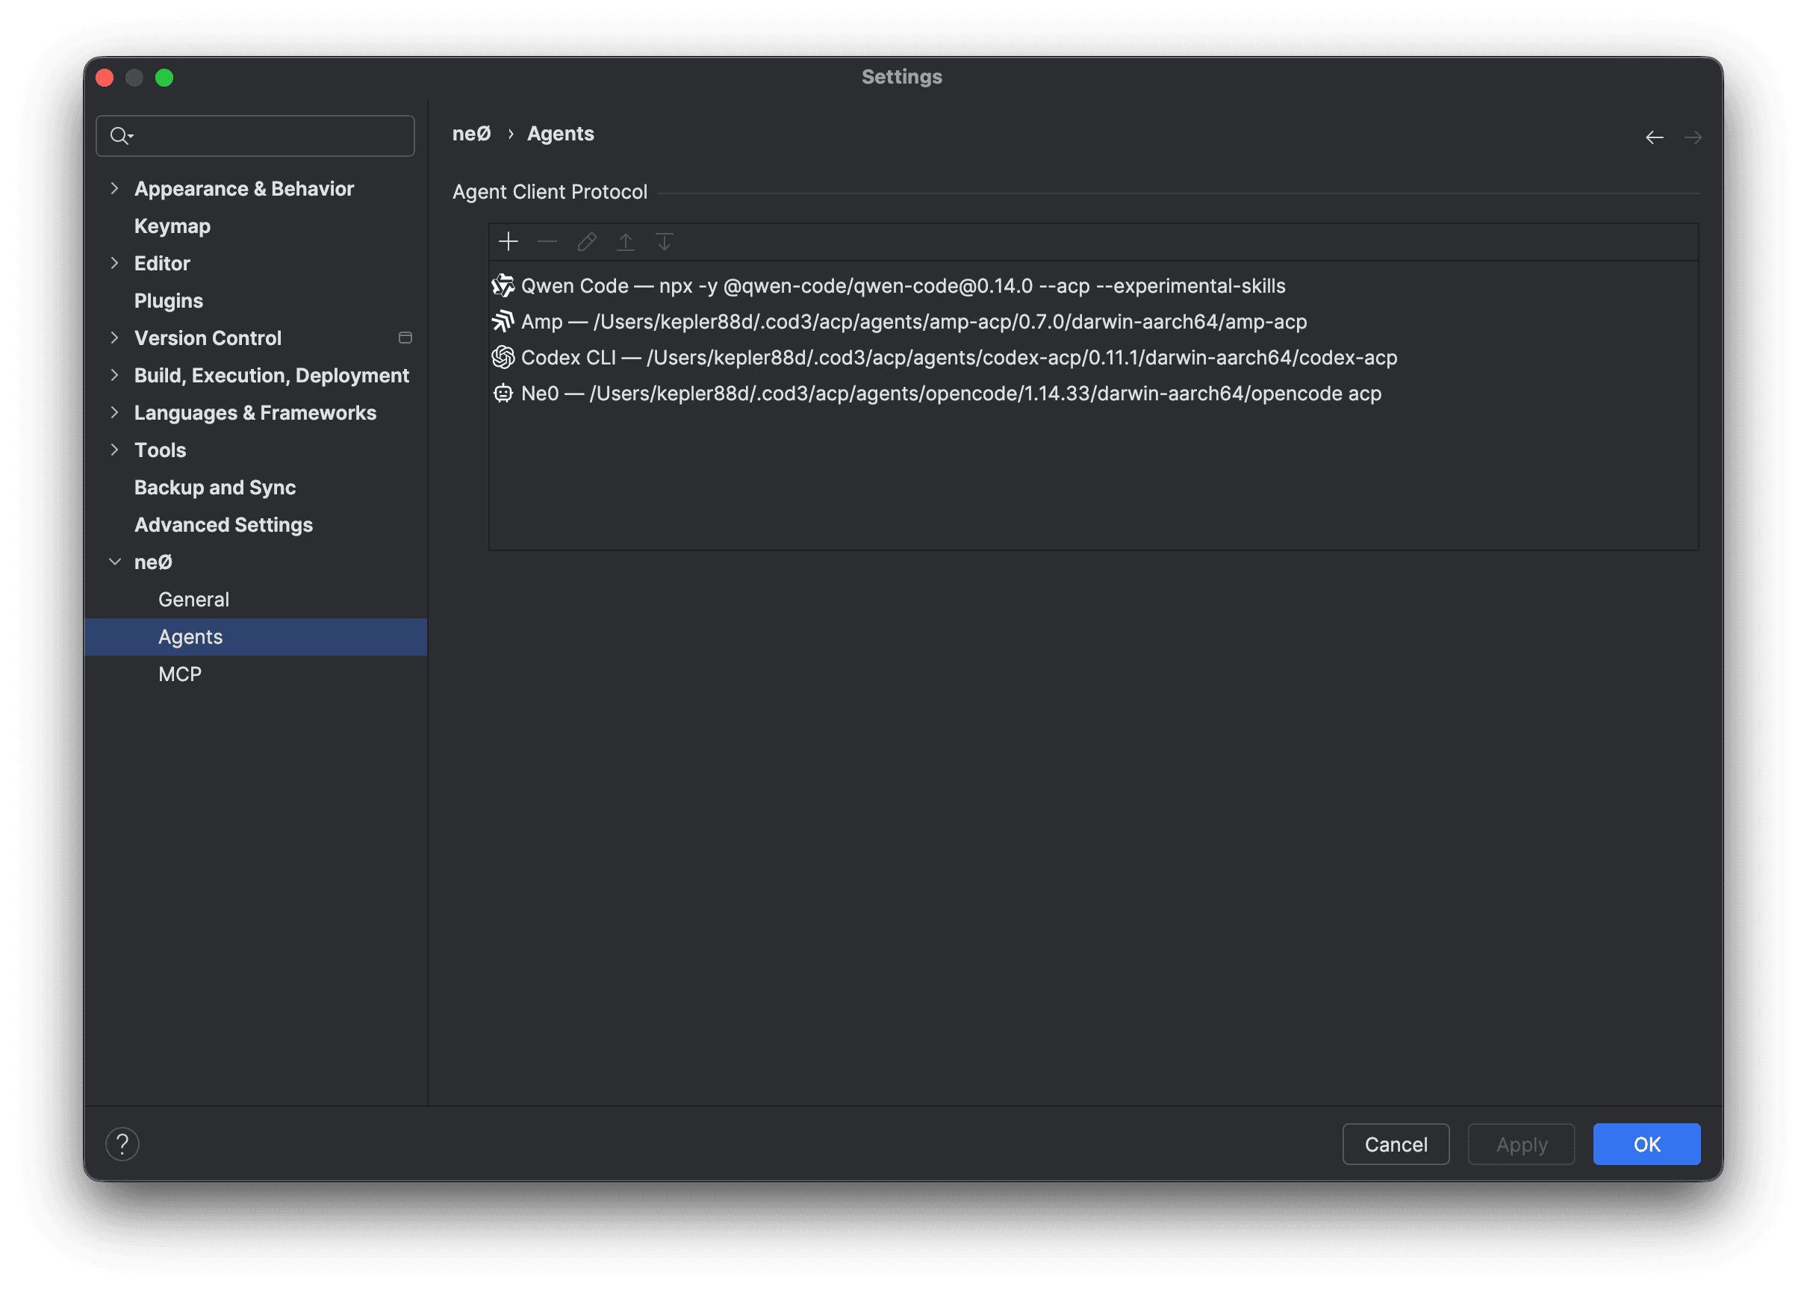
Task: Click the Agent Client Protocol heading
Action: pyautogui.click(x=550, y=192)
